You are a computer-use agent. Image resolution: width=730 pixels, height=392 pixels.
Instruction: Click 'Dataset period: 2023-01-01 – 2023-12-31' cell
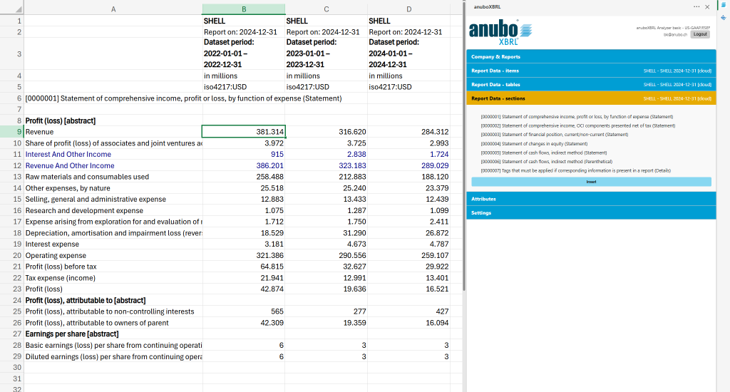click(326, 53)
